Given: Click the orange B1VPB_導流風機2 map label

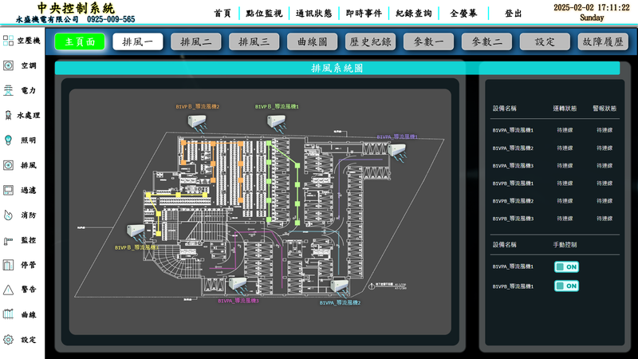Looking at the screenshot, I should click(x=198, y=107).
